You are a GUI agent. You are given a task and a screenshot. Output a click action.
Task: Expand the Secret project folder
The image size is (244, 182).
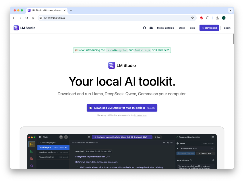pyautogui.click(x=48, y=143)
